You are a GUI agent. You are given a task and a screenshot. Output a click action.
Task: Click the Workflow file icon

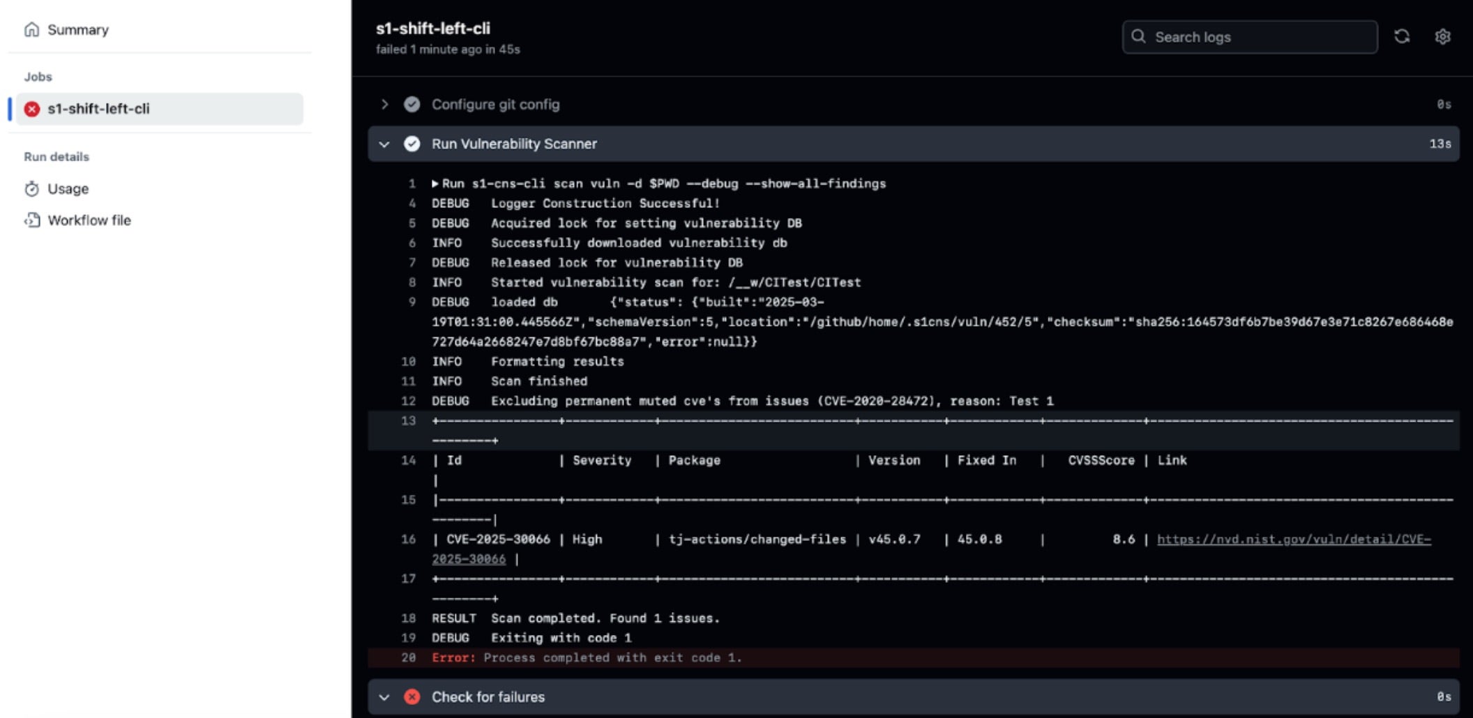click(x=31, y=220)
